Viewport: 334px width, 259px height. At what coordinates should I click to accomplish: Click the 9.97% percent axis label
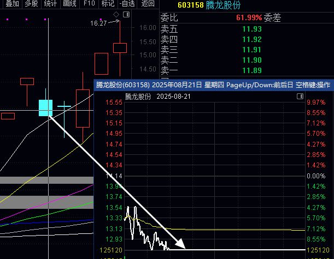[x=316, y=103]
